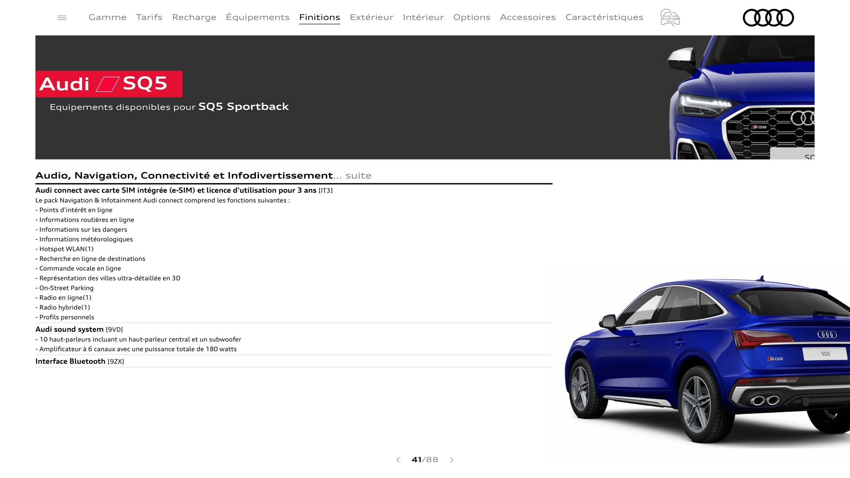This screenshot has height=478, width=850.
Task: Click 'Informations sur les dangers' line
Action: (81, 229)
